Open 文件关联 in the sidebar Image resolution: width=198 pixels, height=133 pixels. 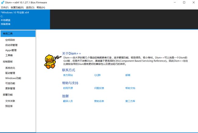point(10,101)
